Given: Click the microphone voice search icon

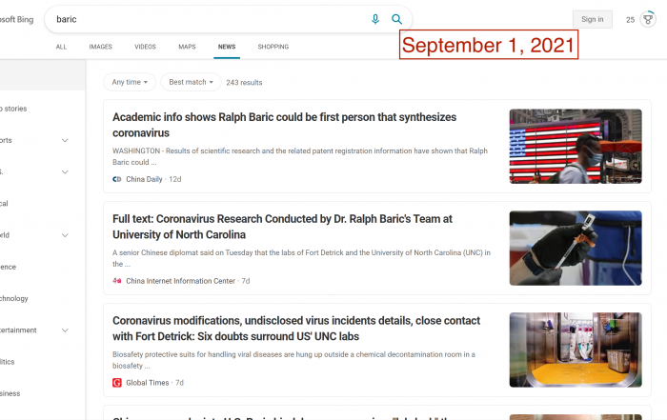Looking at the screenshot, I should [x=375, y=19].
